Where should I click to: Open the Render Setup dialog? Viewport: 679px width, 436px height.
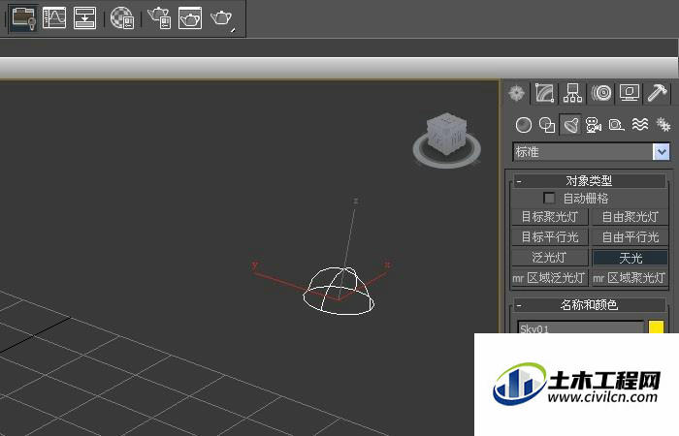(159, 18)
